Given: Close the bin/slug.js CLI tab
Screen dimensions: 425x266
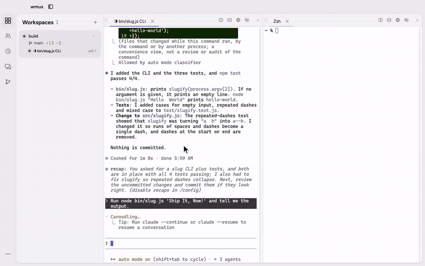Looking at the screenshot, I should (x=153, y=21).
